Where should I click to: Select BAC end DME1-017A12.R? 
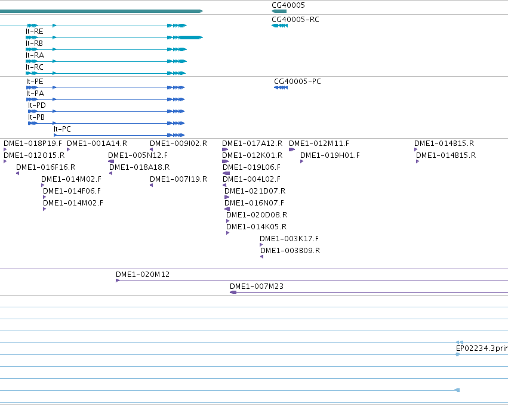pyautogui.click(x=252, y=144)
